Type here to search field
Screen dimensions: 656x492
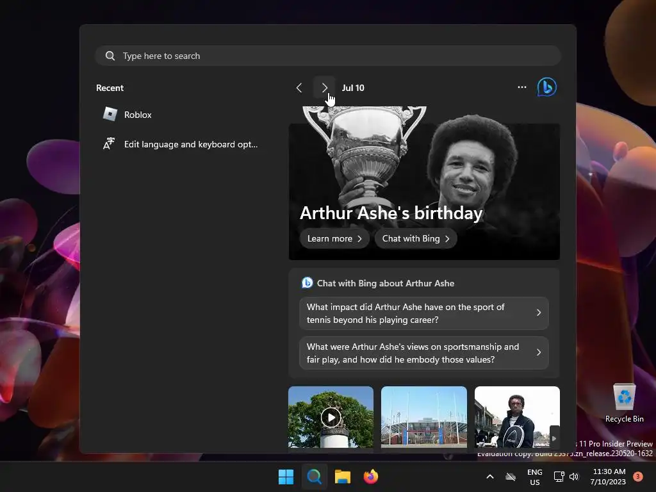[328, 56]
